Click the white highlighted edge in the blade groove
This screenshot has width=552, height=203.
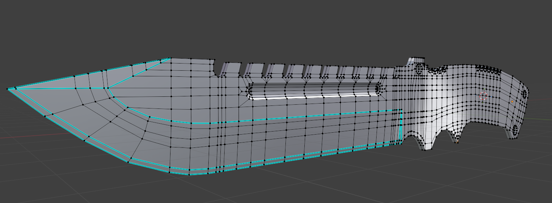point(315,98)
